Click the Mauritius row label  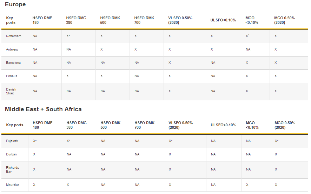click(13, 185)
